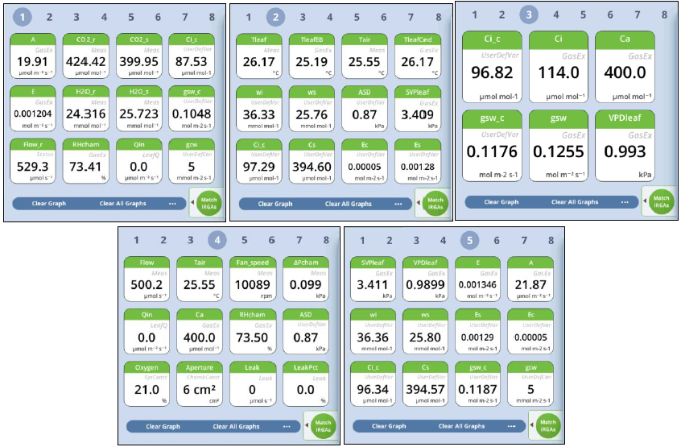681x447 pixels.
Task: Select the Flow_r tile reading 529.3
Action: click(33, 161)
